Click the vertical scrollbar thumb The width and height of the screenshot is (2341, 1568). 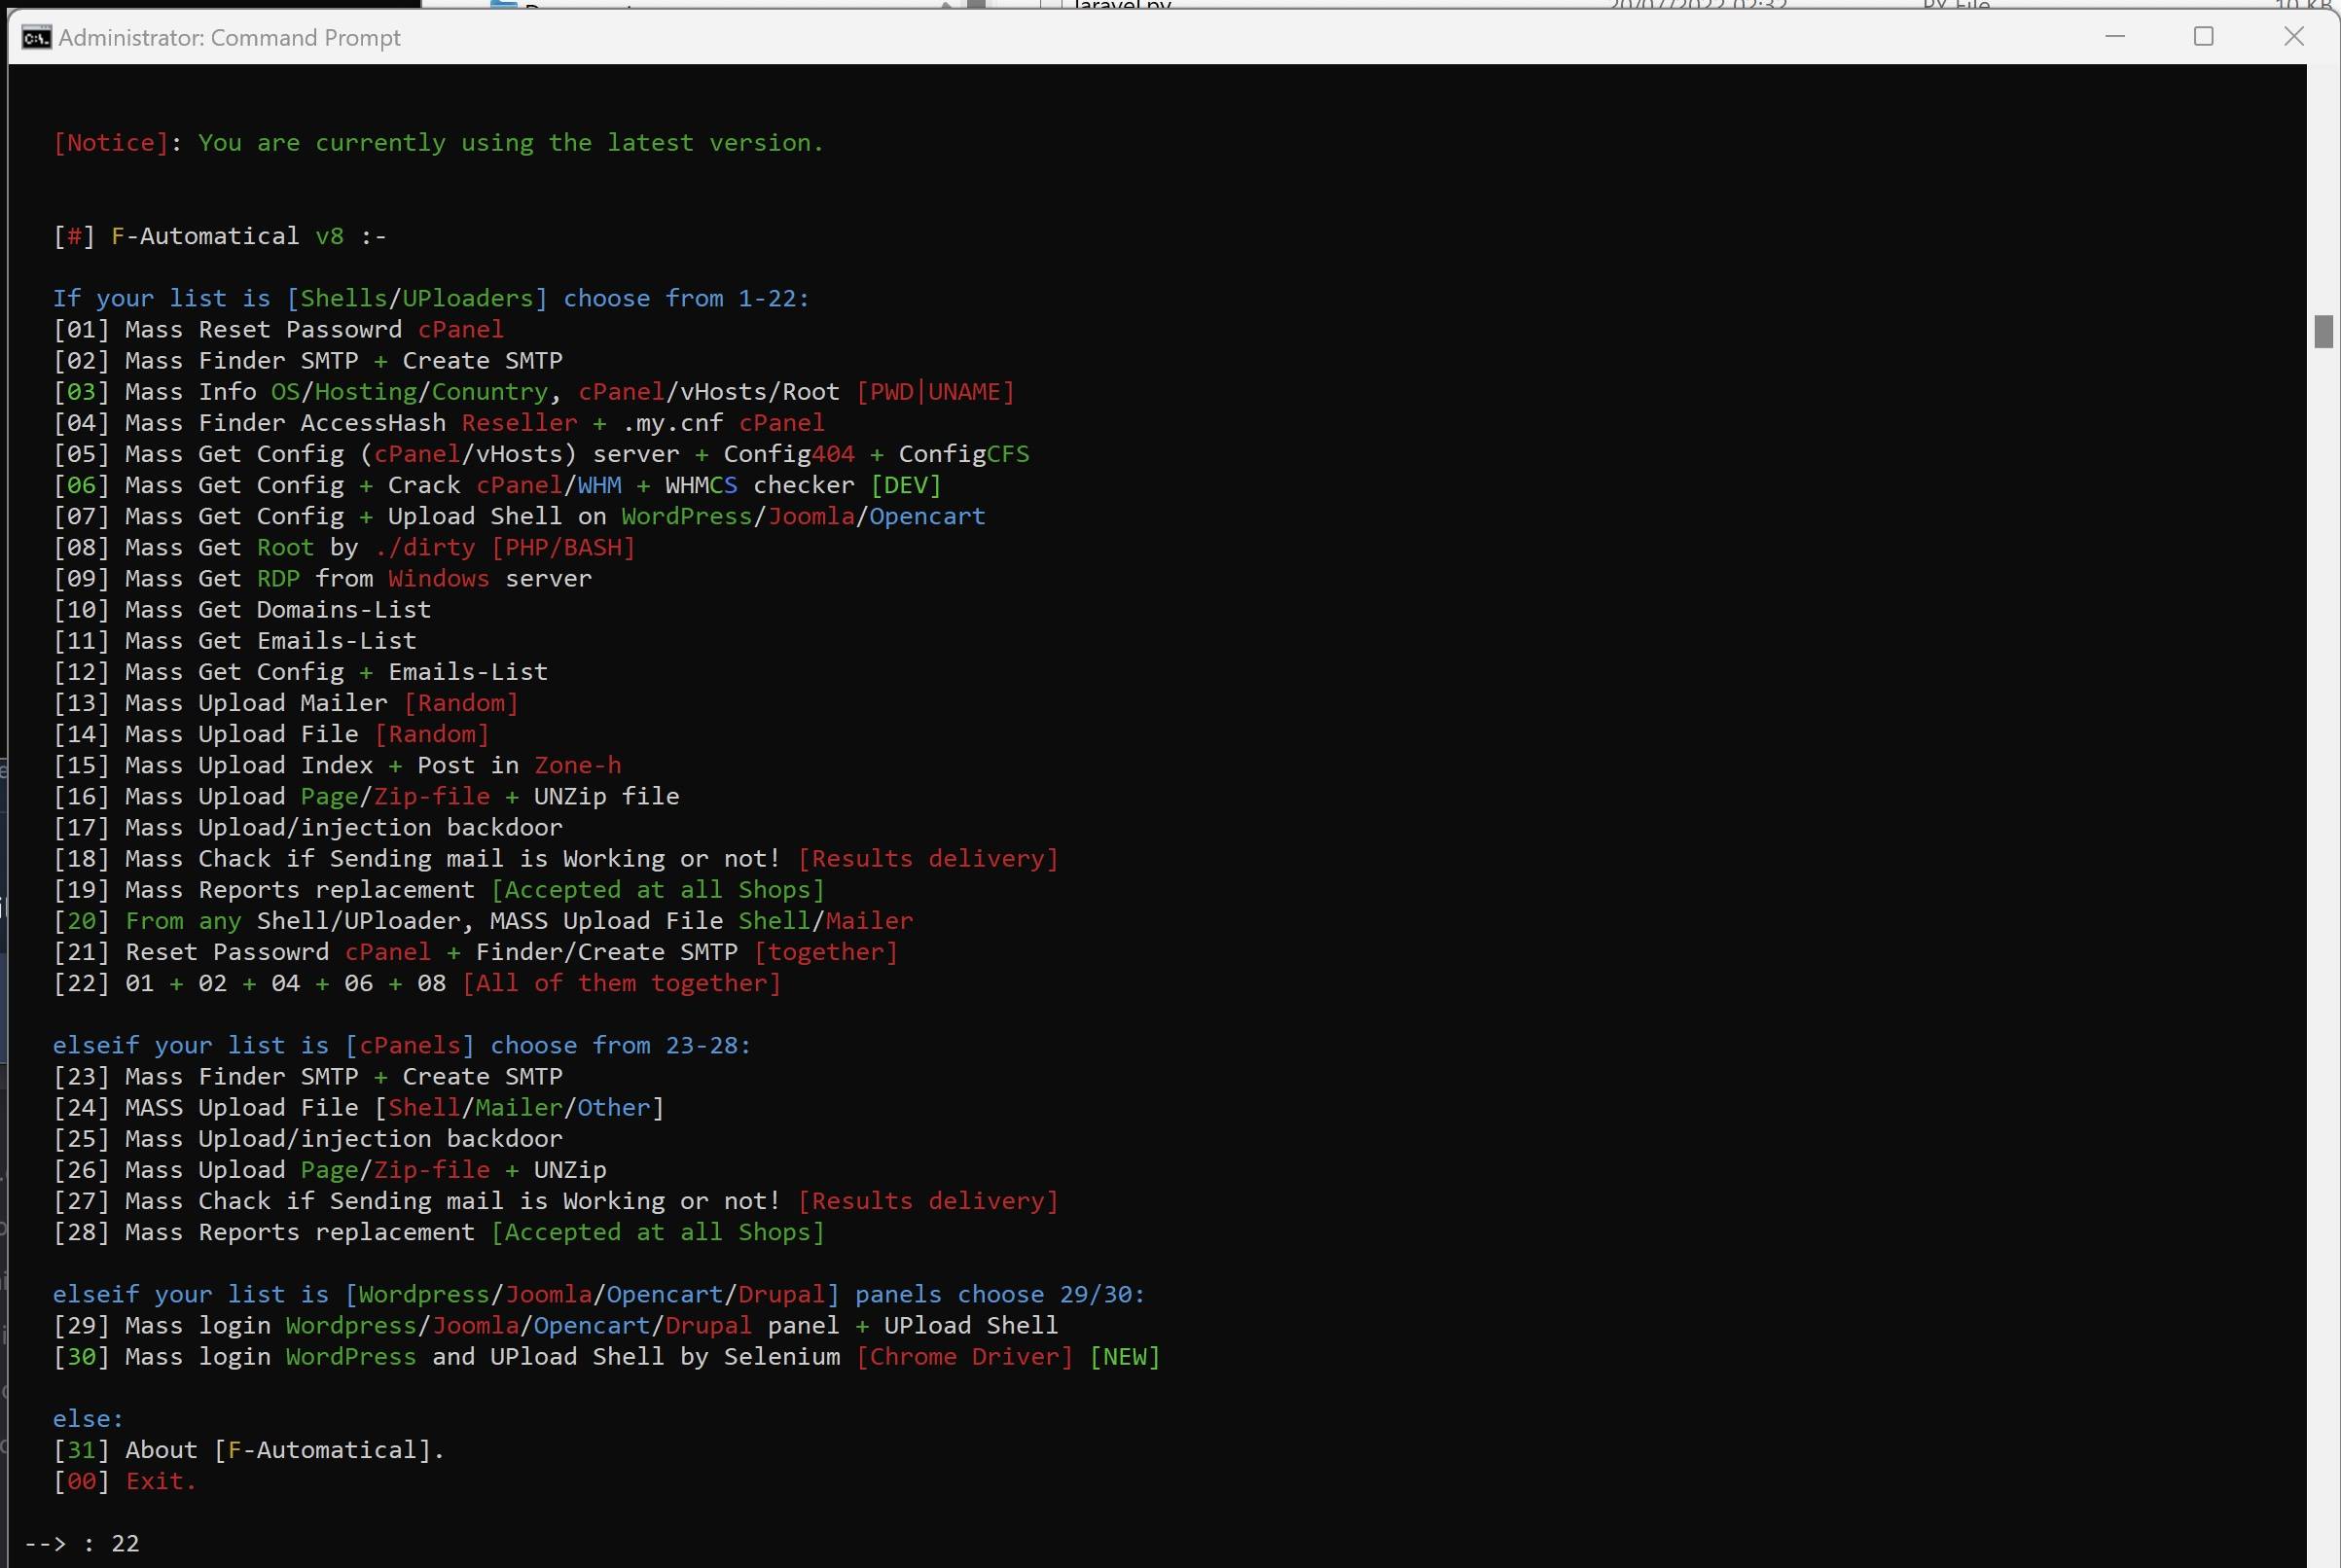click(x=2323, y=331)
